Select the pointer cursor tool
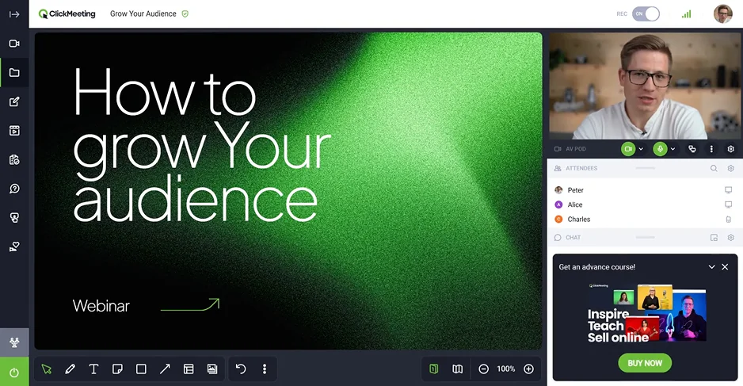This screenshot has height=386, width=743. [x=47, y=369]
